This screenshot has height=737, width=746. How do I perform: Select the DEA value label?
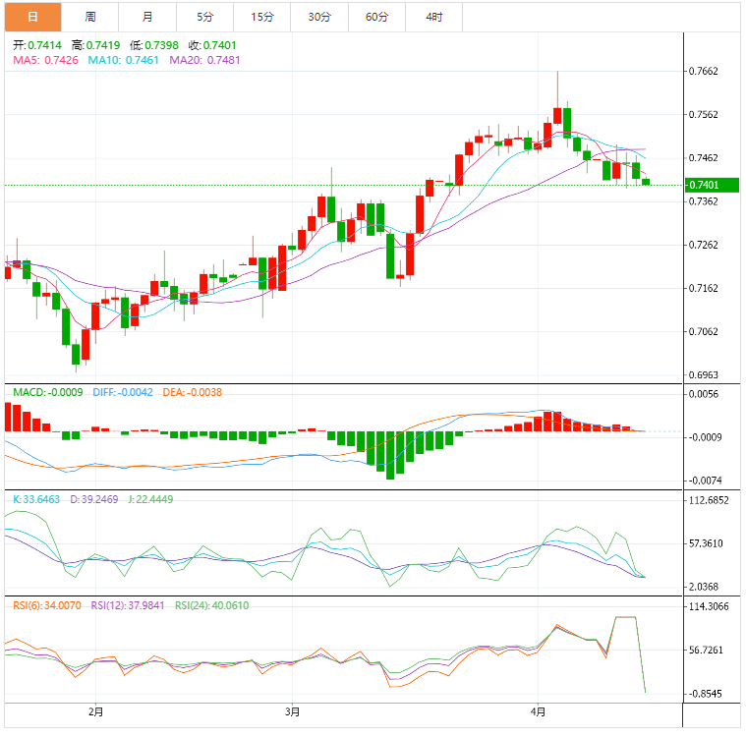pos(195,392)
